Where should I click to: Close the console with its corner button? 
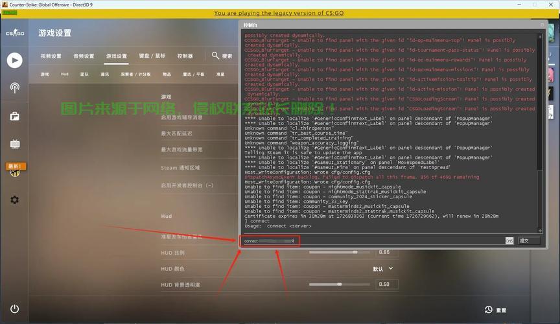(542, 25)
